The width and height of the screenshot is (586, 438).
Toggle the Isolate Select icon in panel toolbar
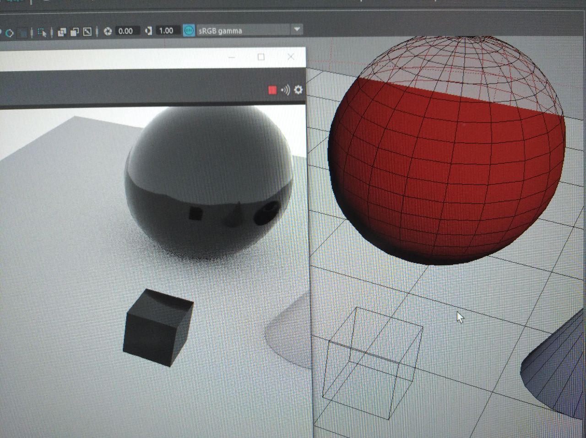(42, 32)
